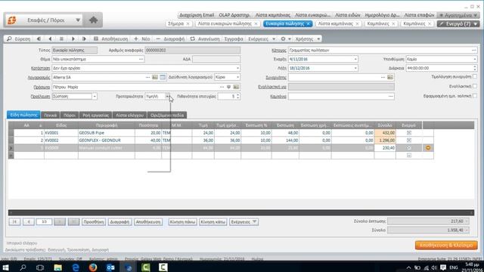Click Πιθανότητα επιτυχίας spinner stepper
Viewport: 484px width, 272px height.
(x=237, y=96)
